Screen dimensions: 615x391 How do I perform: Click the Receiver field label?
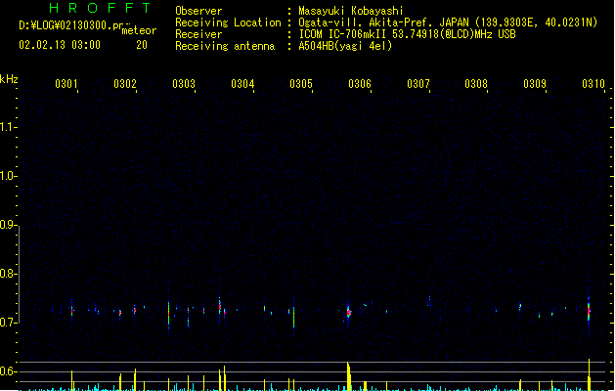tap(198, 34)
